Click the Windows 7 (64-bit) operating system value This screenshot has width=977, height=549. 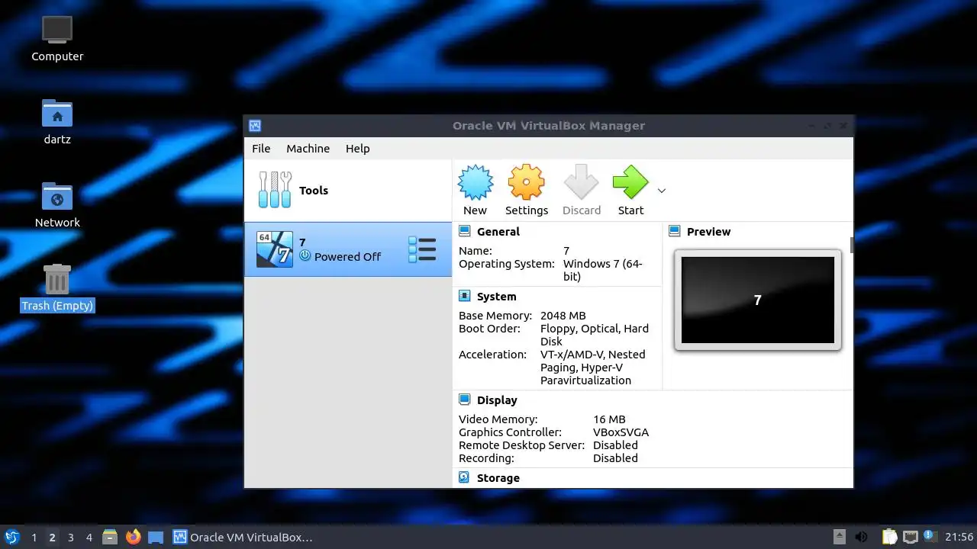coord(603,270)
